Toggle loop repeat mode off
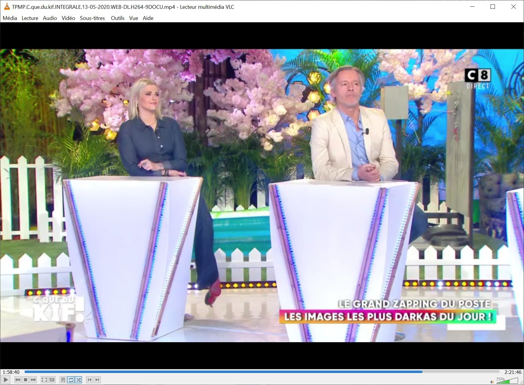The width and height of the screenshot is (524, 385). click(71, 380)
